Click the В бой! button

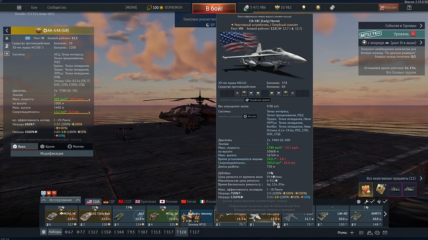pos(214,9)
